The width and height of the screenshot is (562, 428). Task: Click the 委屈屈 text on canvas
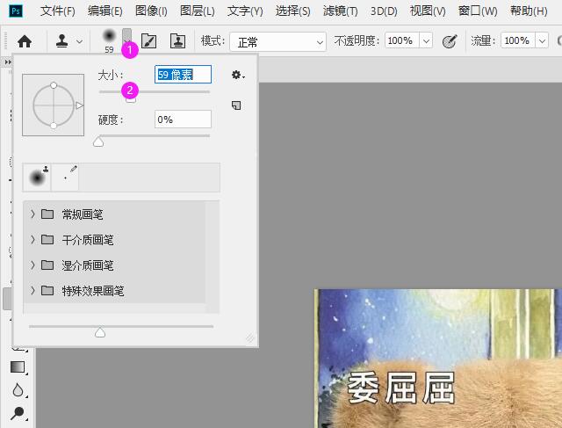(400, 388)
